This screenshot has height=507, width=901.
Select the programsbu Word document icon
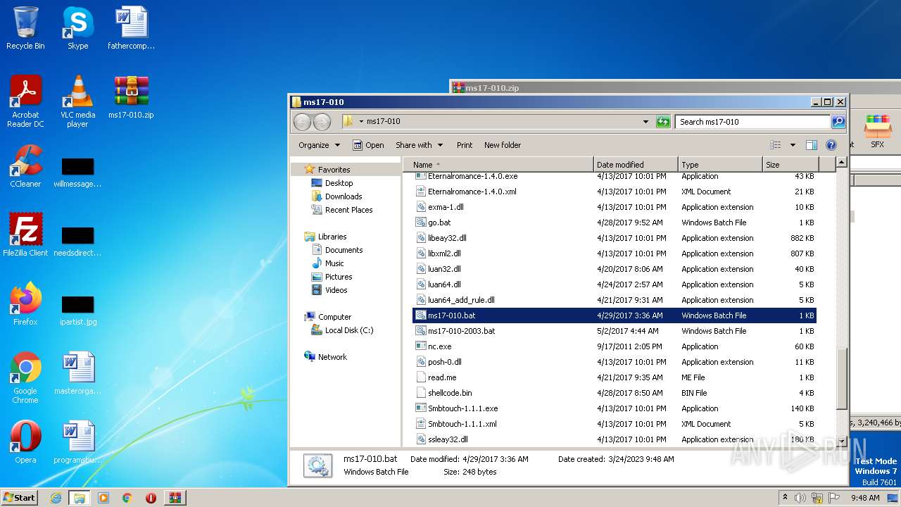(77, 442)
